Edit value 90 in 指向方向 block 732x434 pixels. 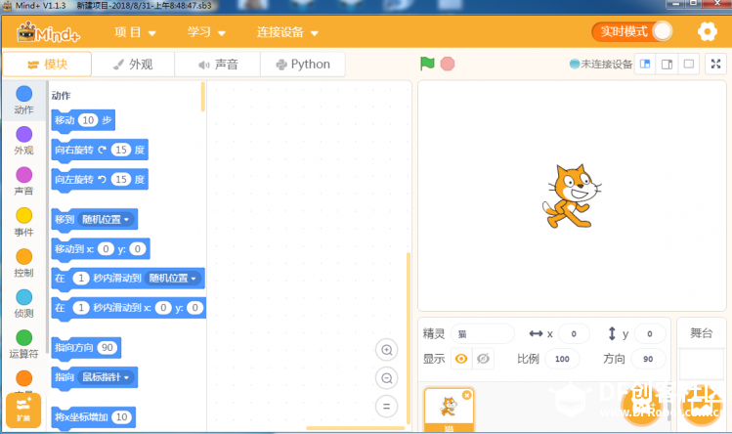coord(108,348)
